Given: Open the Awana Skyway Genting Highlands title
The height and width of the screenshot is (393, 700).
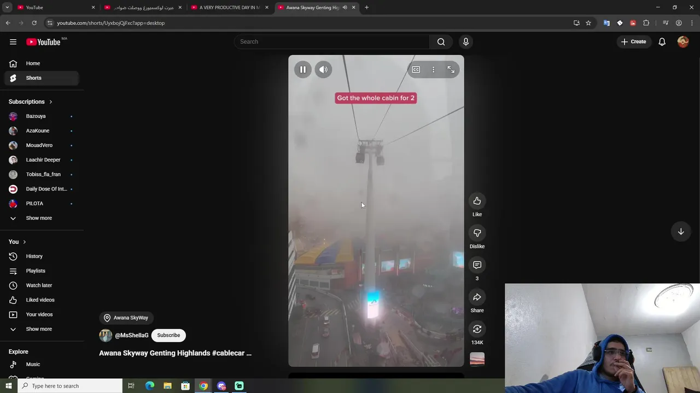Looking at the screenshot, I should (x=175, y=353).
